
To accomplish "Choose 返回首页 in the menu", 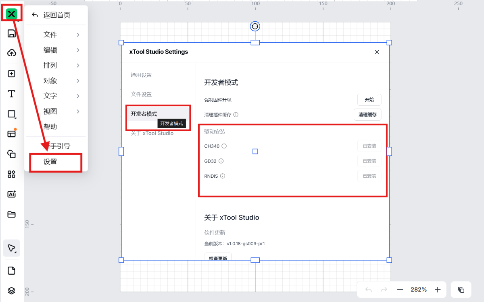I will (x=56, y=15).
